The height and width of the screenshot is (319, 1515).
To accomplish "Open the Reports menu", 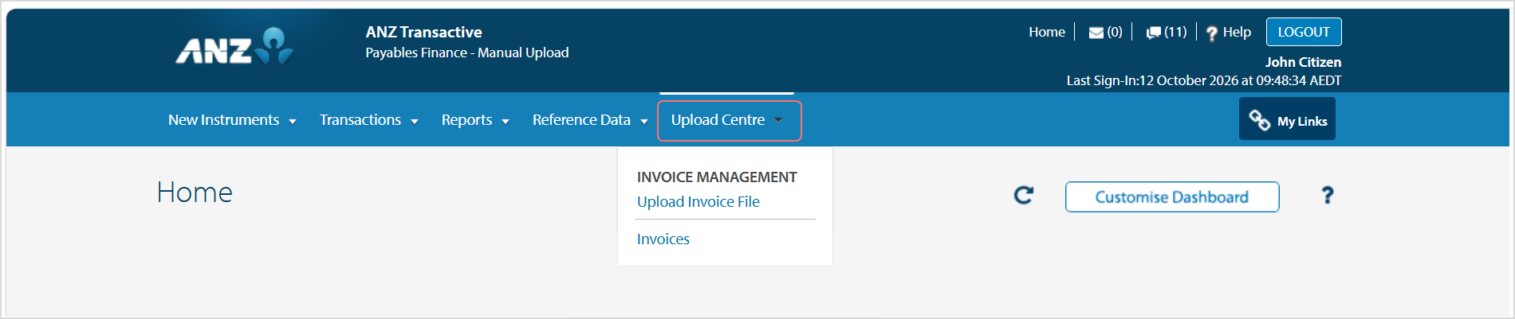I will click(x=466, y=120).
